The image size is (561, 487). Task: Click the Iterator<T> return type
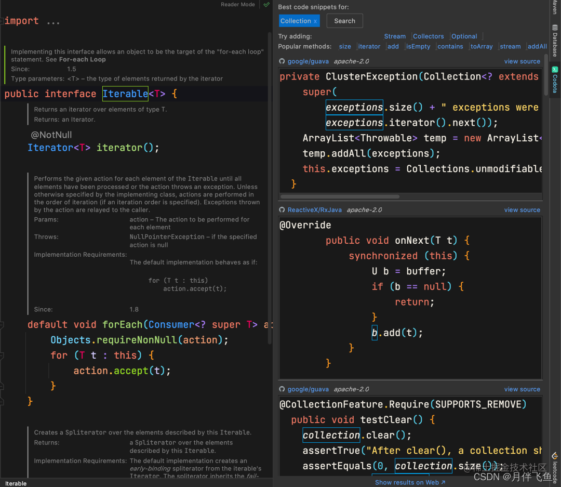click(59, 148)
